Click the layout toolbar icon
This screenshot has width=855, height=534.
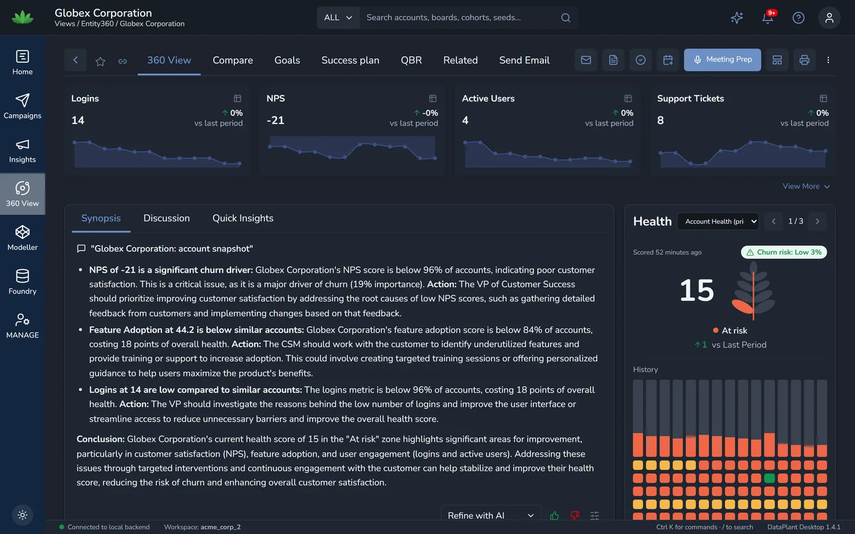(x=777, y=60)
